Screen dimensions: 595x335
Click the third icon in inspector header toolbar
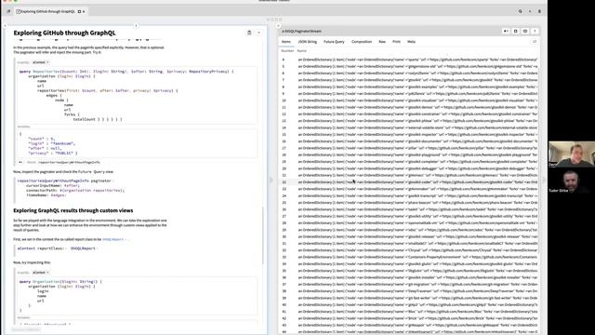click(524, 31)
